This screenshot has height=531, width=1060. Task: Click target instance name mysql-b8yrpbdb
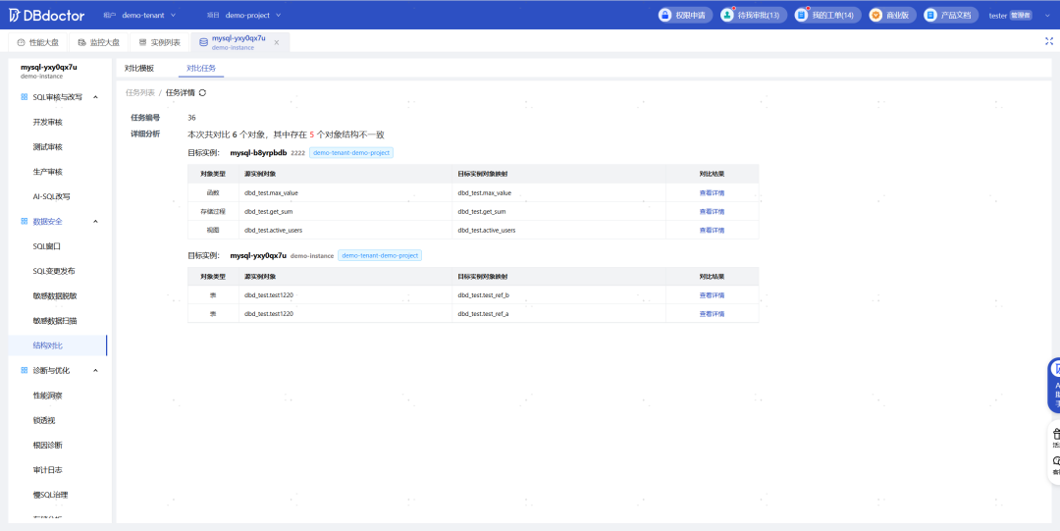[x=258, y=153]
